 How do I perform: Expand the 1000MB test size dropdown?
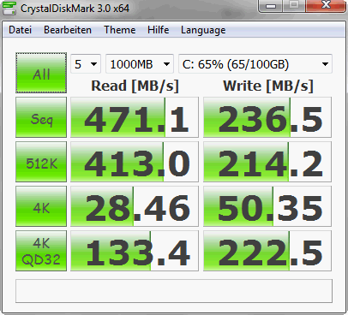pos(140,64)
